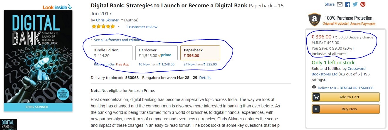This screenshot has width=388, height=130.
Task: Share the book on Twitter
Action: pos(355,4)
